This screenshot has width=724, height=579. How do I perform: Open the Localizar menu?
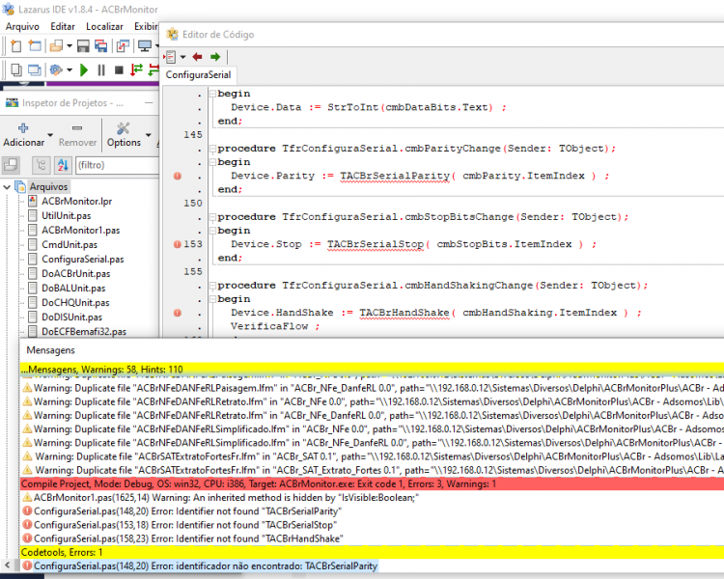tap(104, 26)
